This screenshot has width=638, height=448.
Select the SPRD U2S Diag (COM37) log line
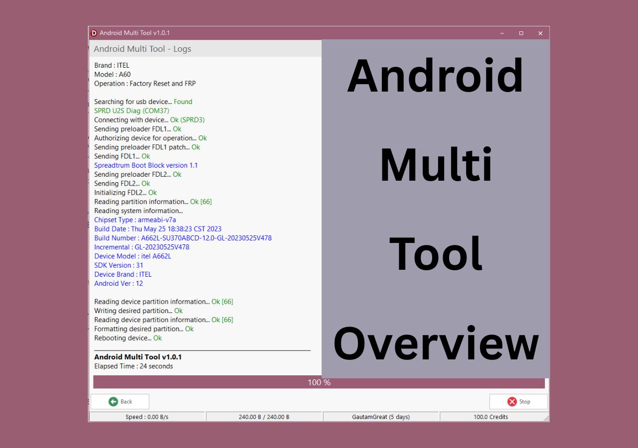coord(132,111)
